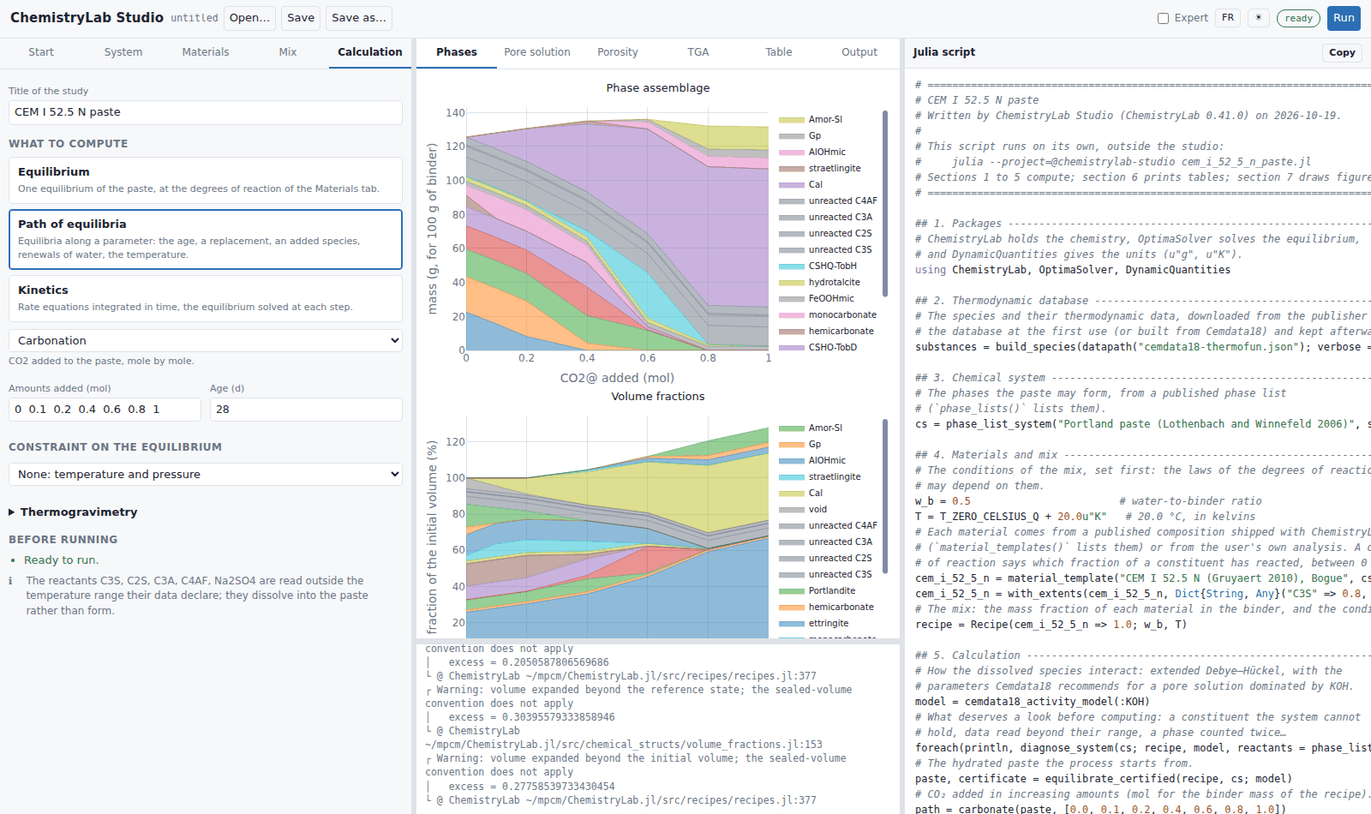Copy the Julia script

click(1342, 52)
